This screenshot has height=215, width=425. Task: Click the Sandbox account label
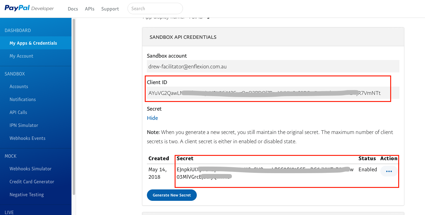[x=167, y=56]
